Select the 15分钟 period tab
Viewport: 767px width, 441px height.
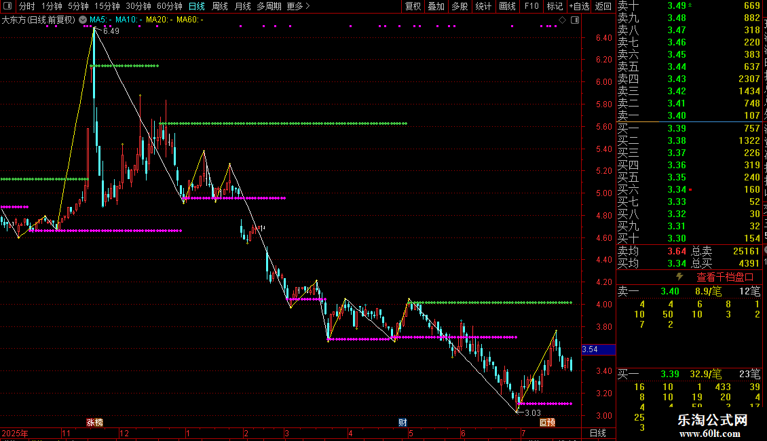(107, 6)
